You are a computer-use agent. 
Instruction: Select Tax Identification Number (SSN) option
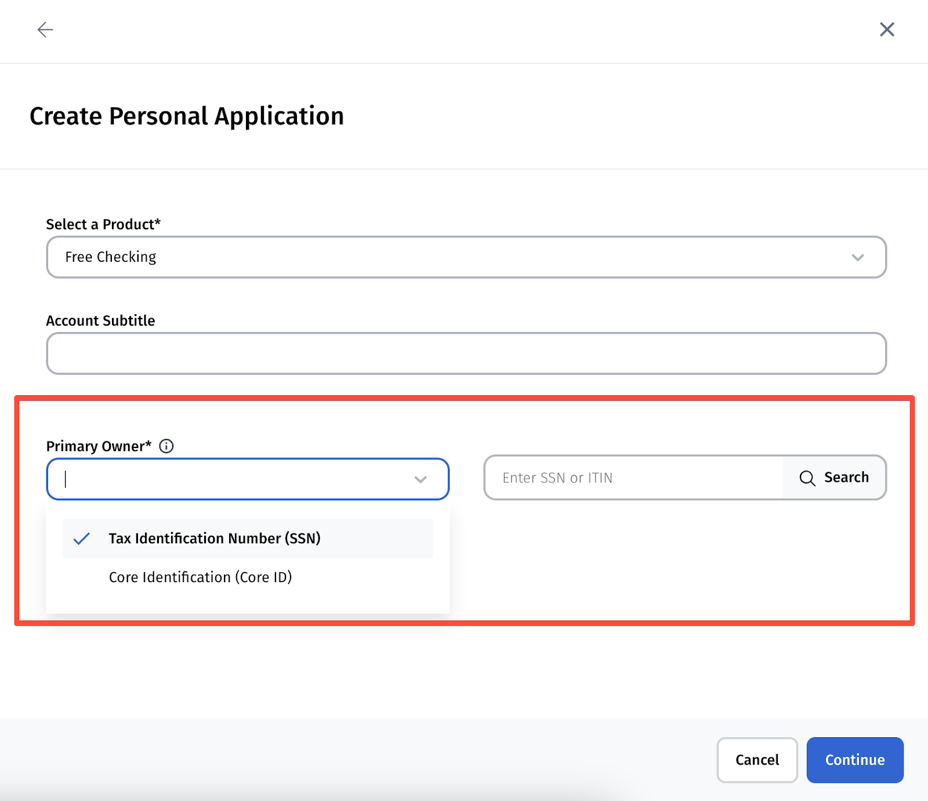[x=215, y=539]
